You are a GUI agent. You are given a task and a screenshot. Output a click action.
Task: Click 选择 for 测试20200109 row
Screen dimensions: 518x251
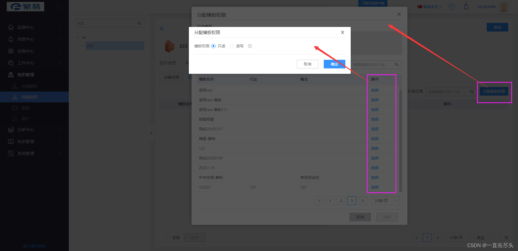(374, 158)
